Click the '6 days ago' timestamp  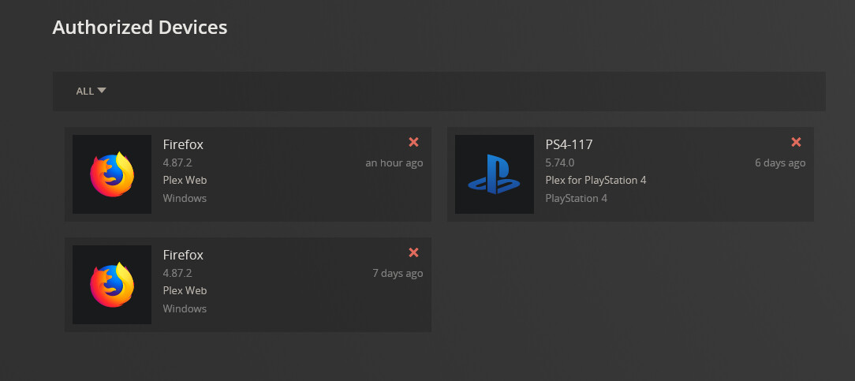pyautogui.click(x=780, y=162)
